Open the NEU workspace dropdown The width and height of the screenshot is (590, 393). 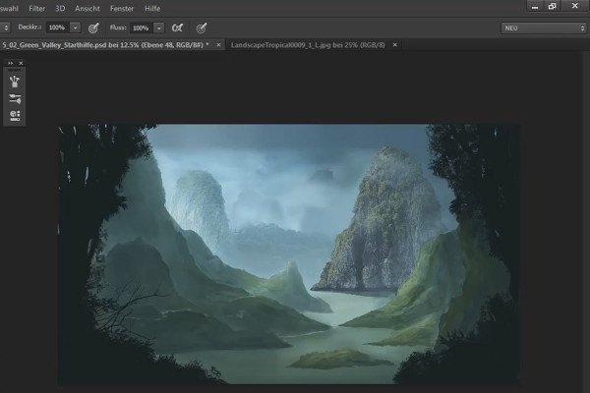point(544,28)
